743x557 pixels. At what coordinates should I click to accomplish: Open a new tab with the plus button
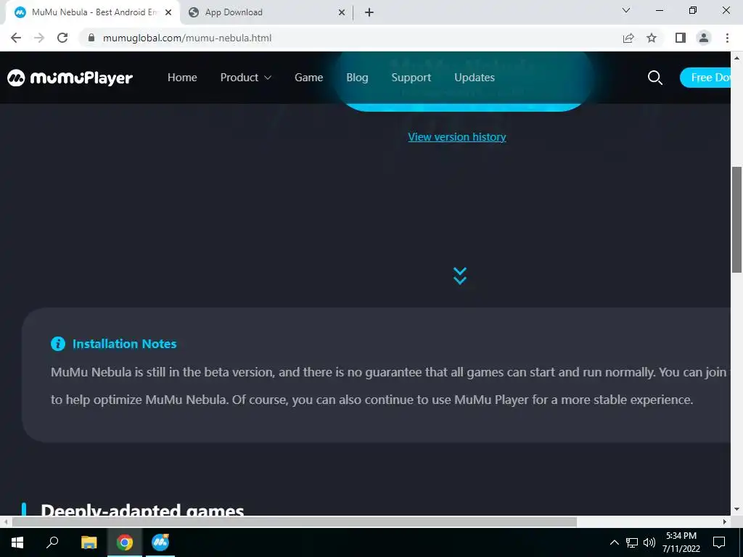(369, 12)
